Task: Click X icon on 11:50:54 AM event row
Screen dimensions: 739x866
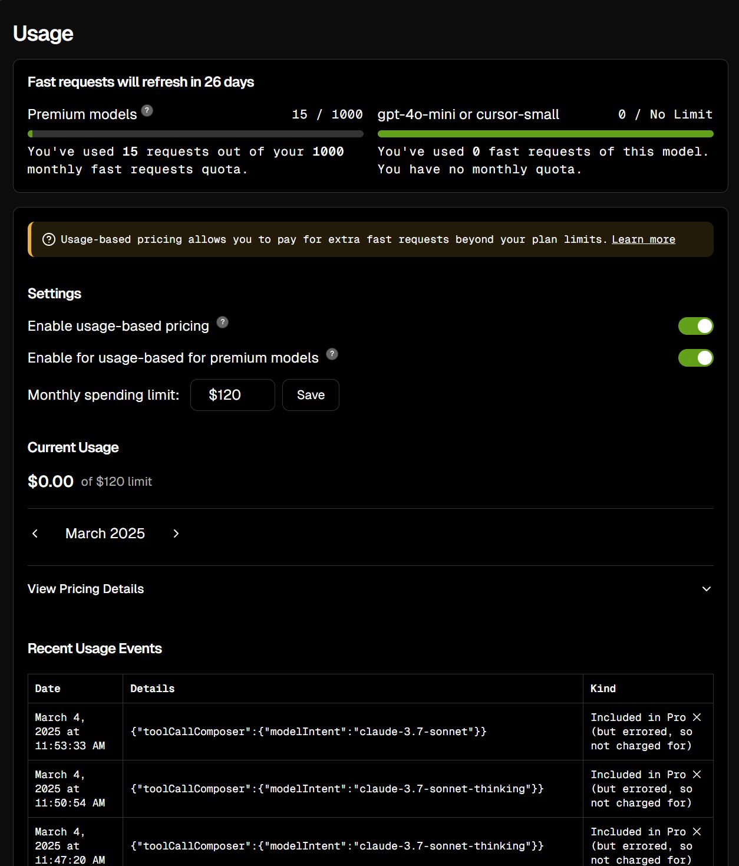Action: [697, 774]
